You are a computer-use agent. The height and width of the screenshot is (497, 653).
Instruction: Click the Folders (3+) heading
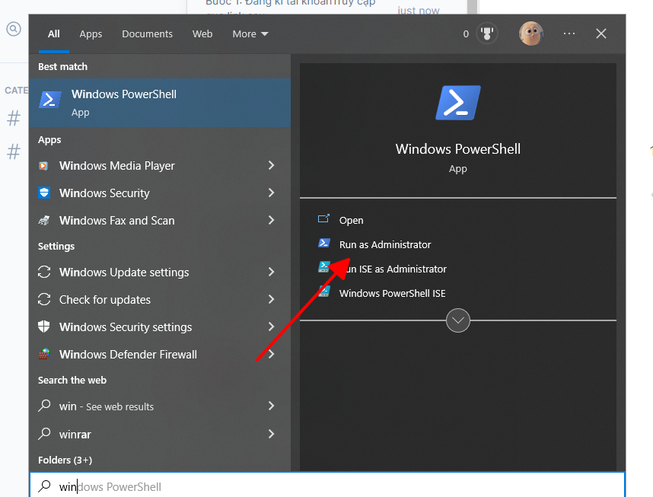coord(65,460)
